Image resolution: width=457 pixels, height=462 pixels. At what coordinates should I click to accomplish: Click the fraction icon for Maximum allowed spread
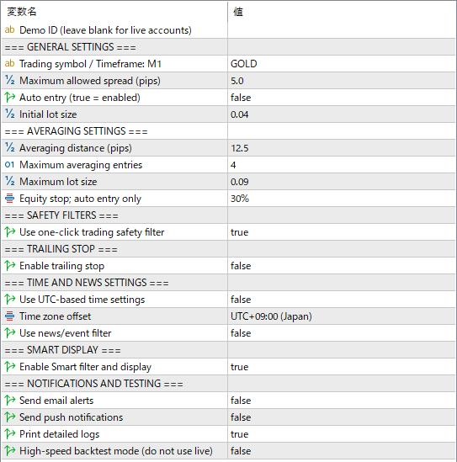pyautogui.click(x=10, y=80)
